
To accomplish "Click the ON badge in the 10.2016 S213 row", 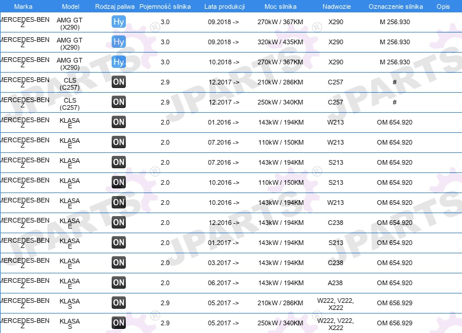I will point(119,182).
